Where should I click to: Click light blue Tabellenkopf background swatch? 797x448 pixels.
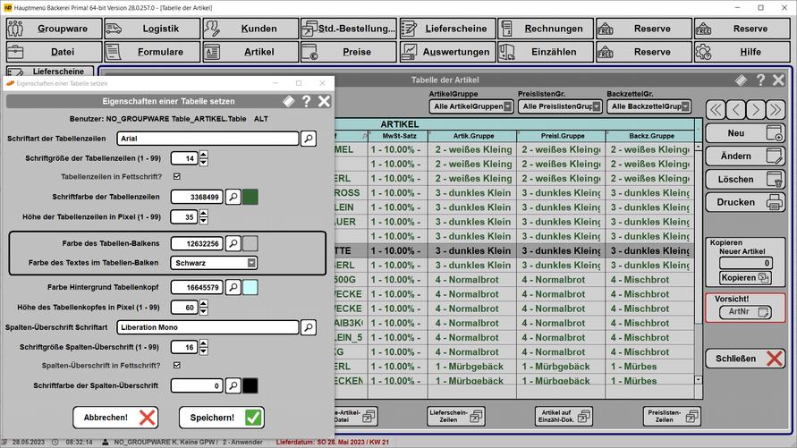pyautogui.click(x=250, y=288)
